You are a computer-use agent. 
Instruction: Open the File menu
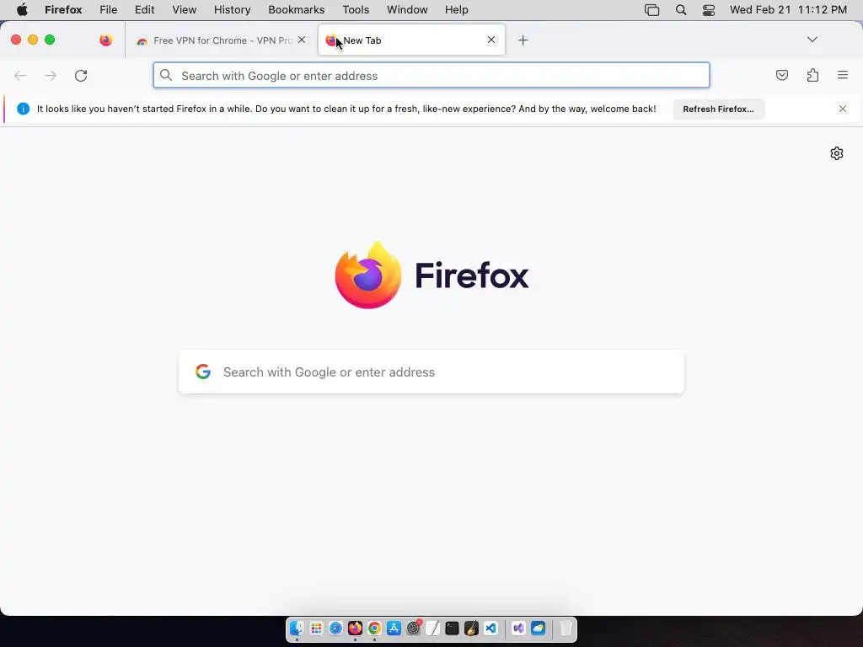(108, 10)
